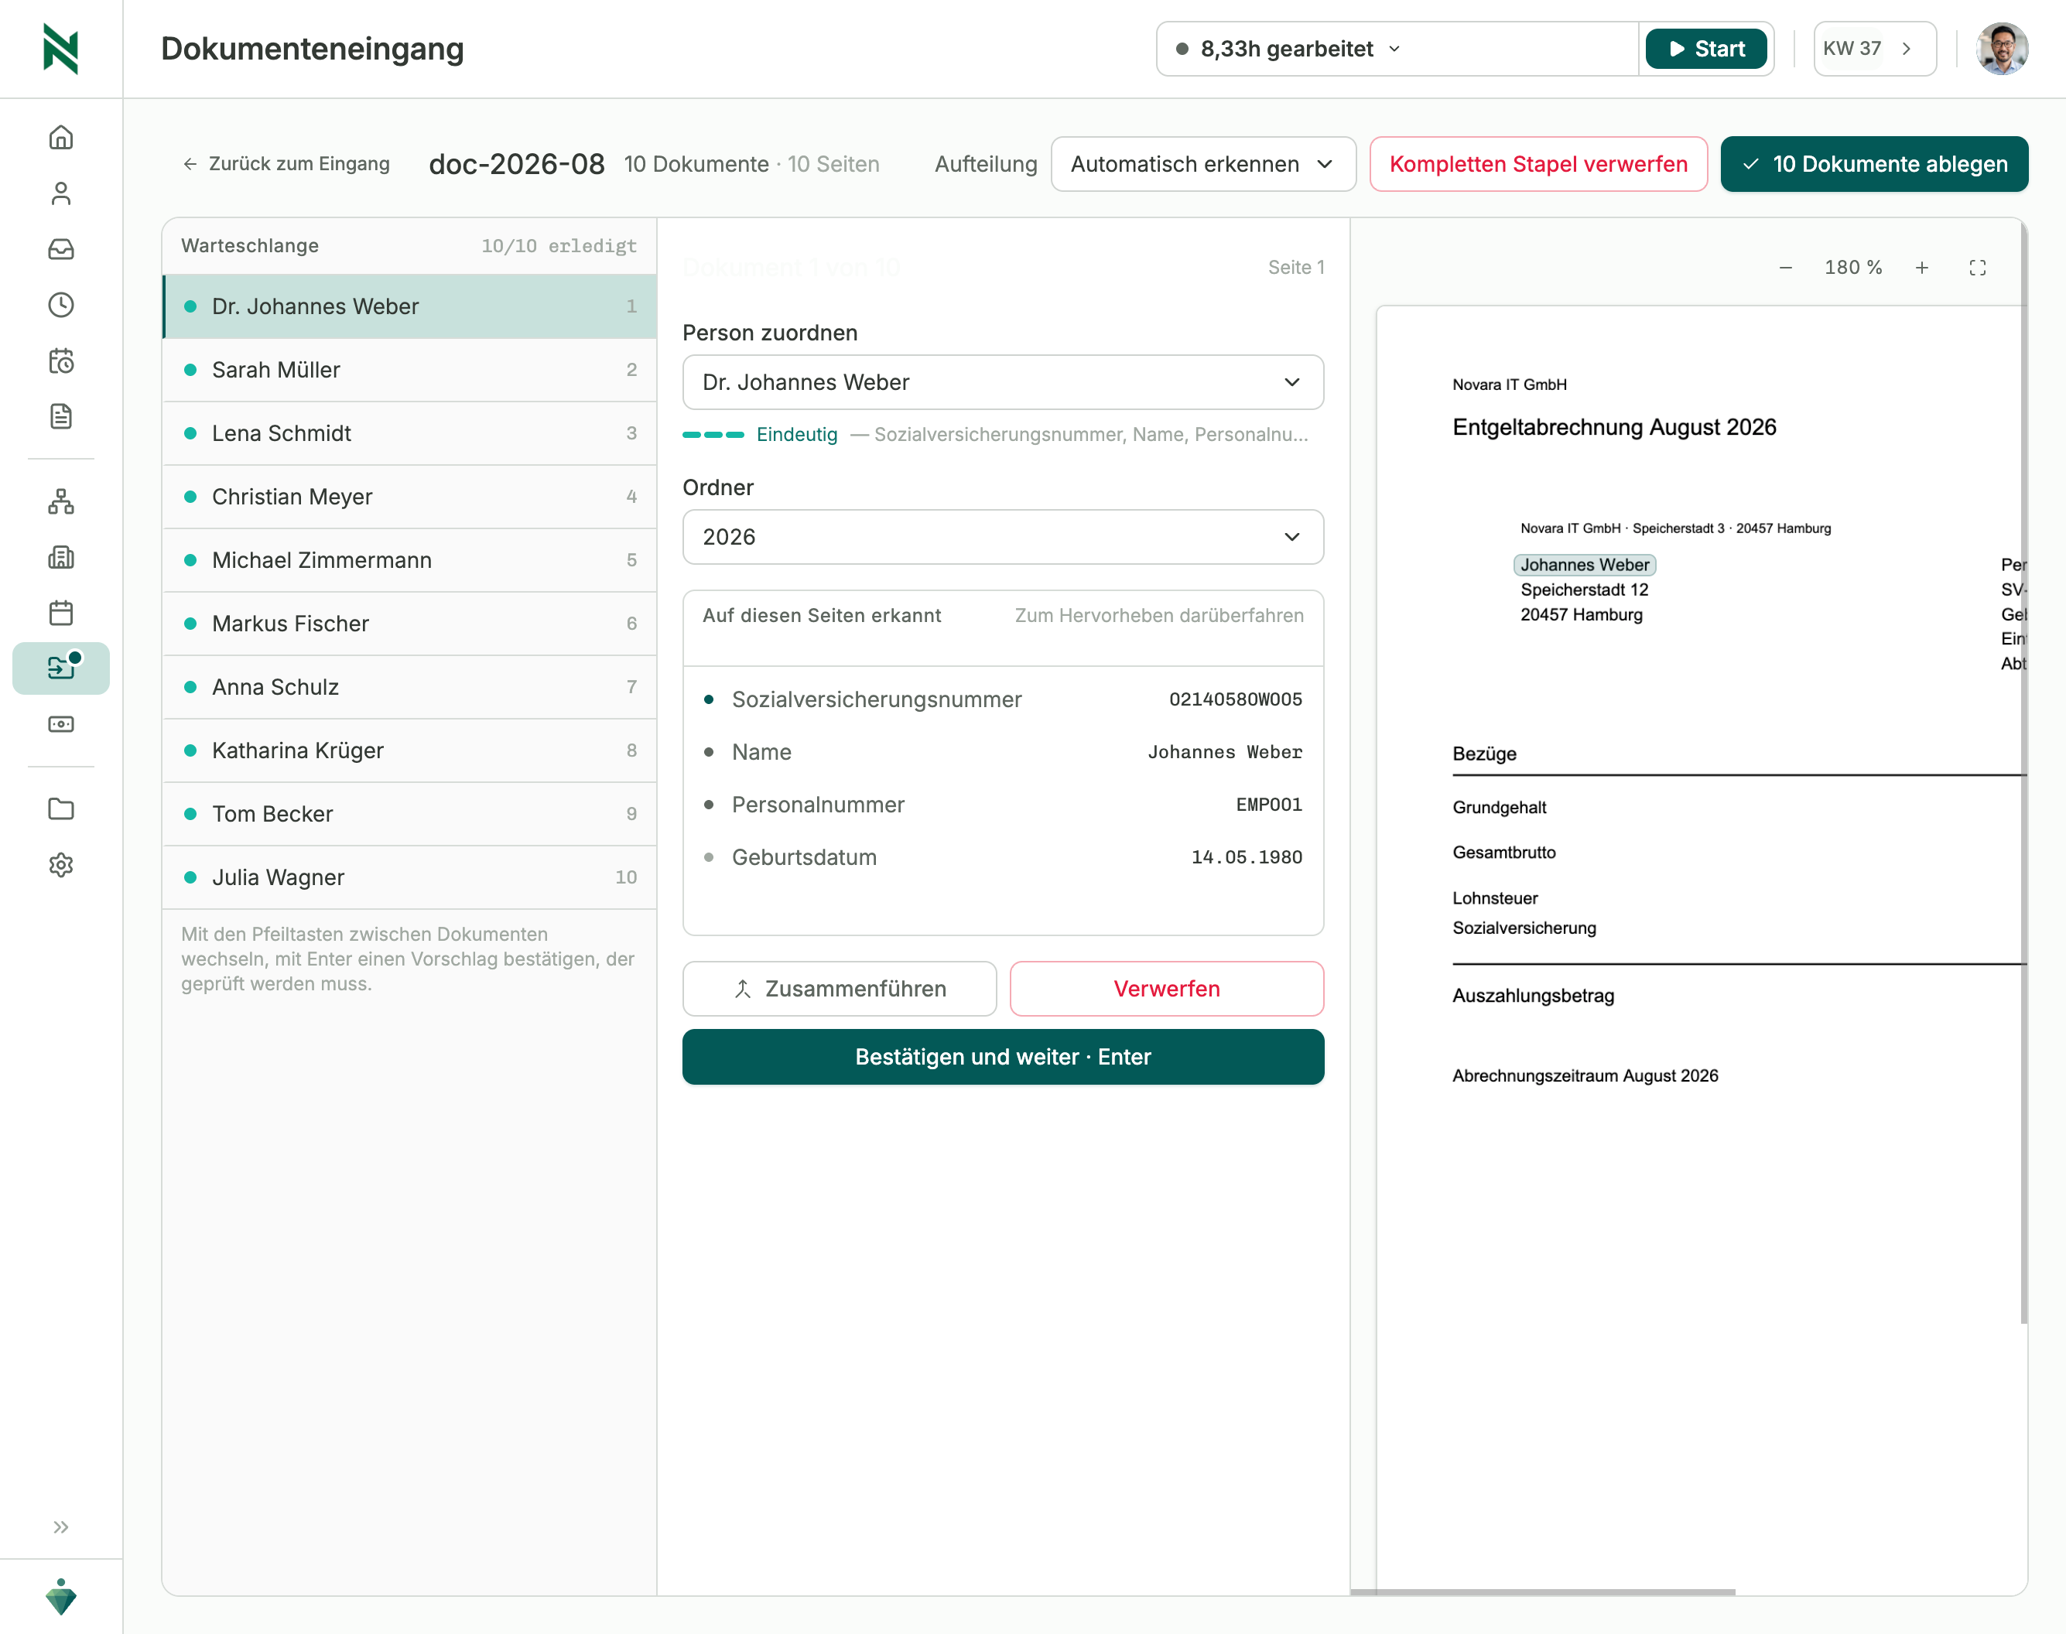Viewport: 2066px width, 1634px height.
Task: Select Tom Becker in queue
Action: 409,814
